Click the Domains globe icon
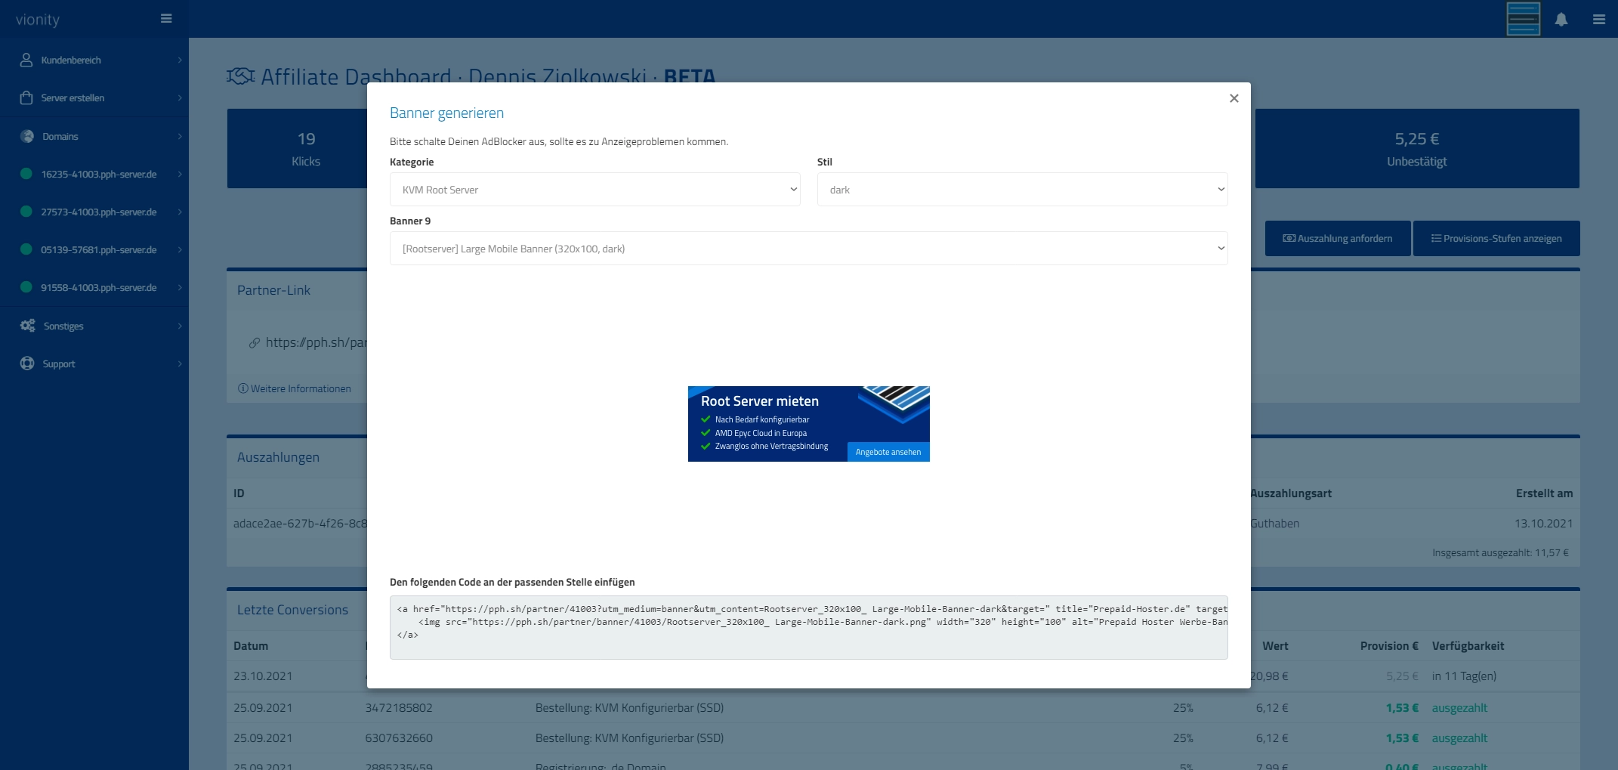This screenshot has width=1618, height=770. [x=27, y=136]
